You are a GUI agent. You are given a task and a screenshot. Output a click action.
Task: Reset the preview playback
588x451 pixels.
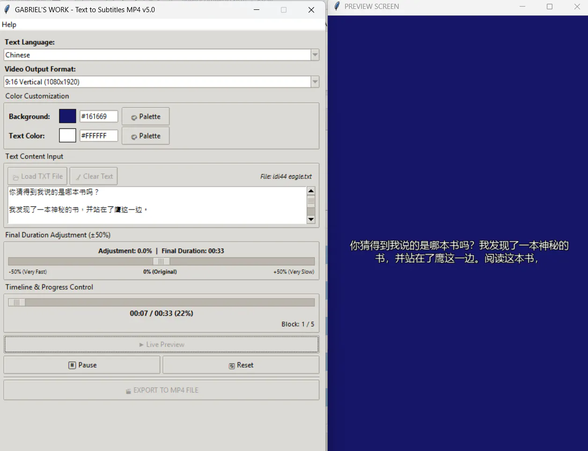[241, 365]
